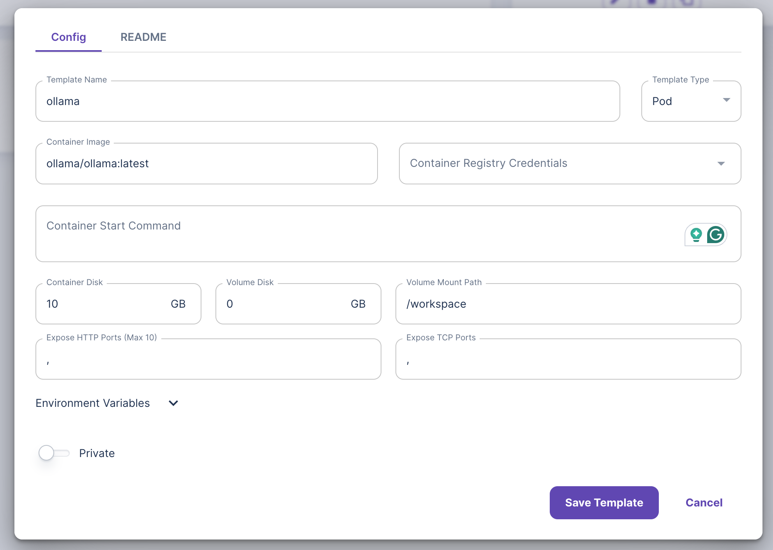Viewport: 773px width, 550px height.
Task: Click the Template Name field containing ollama
Action: click(x=327, y=101)
